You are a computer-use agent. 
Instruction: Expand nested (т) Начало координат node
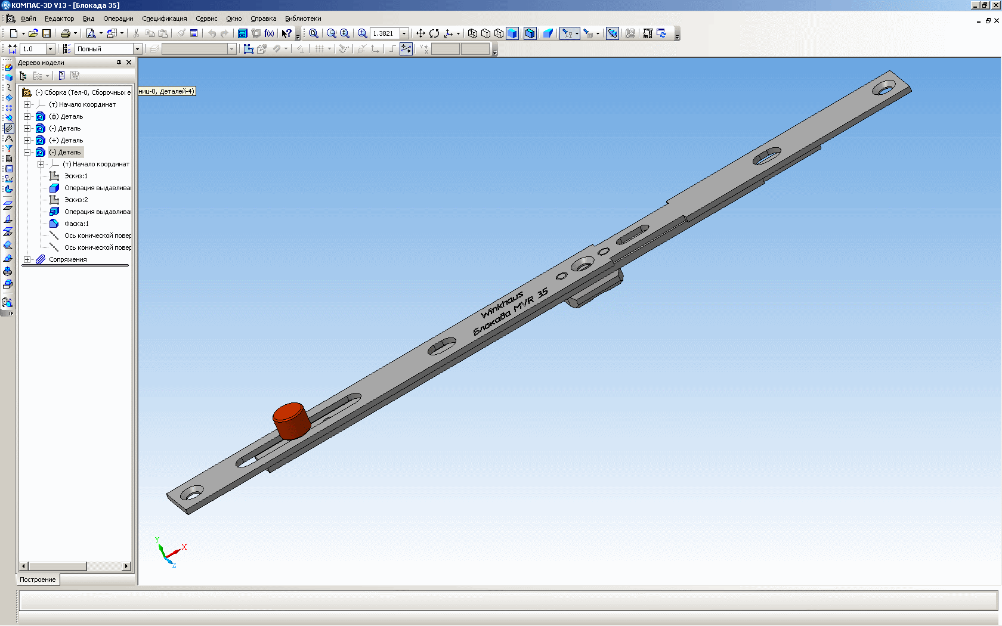[x=41, y=164]
